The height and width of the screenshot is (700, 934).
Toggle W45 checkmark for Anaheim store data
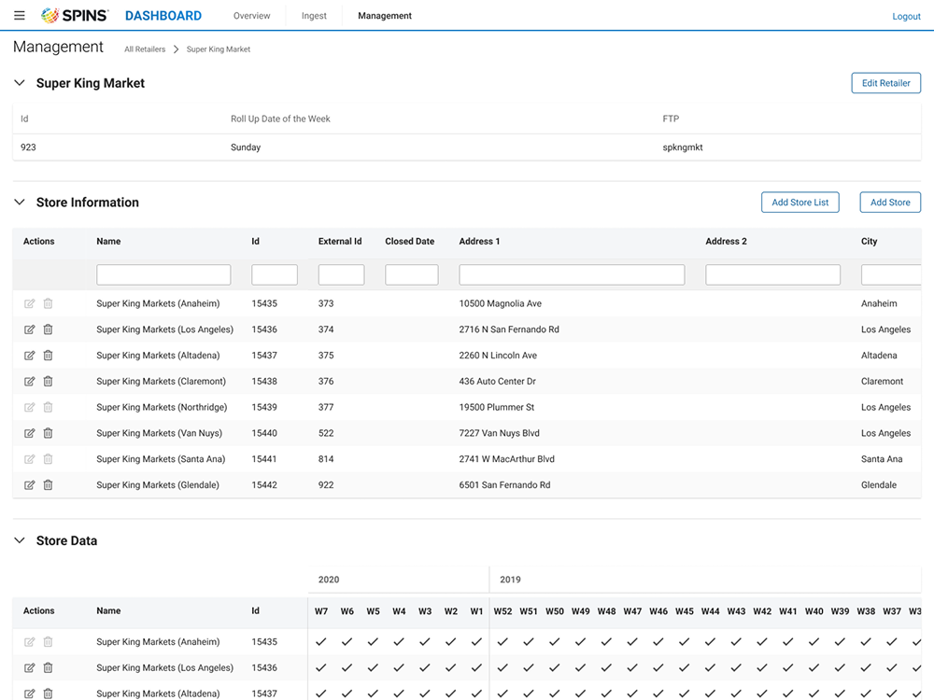tap(684, 642)
